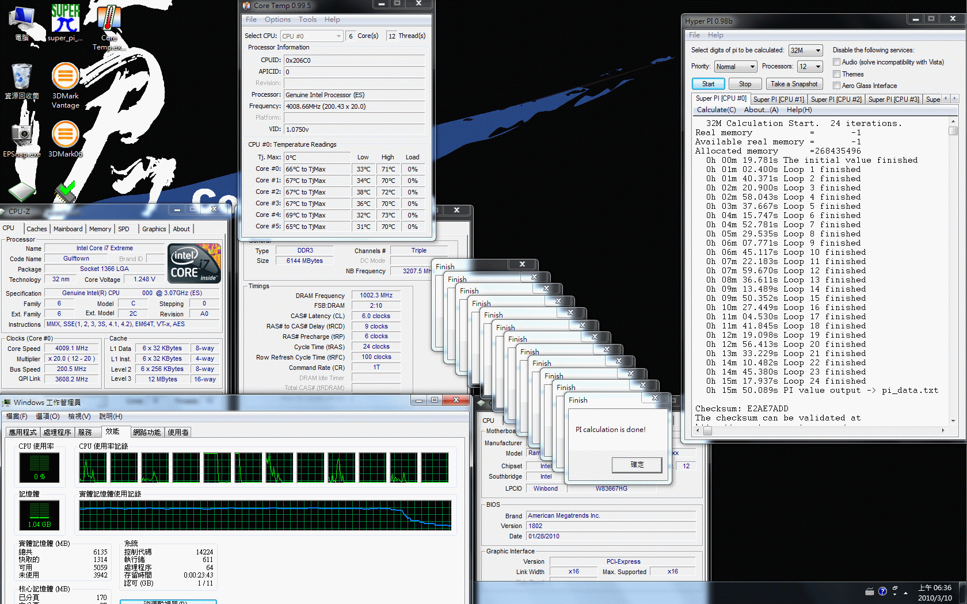Viewport: 967px width, 604px height.
Task: Open the 檢視(V) menu in Task Manager
Action: (x=79, y=416)
